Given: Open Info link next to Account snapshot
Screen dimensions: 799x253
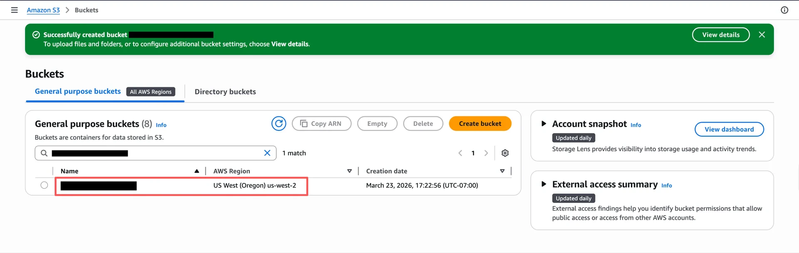Looking at the screenshot, I should click(635, 125).
